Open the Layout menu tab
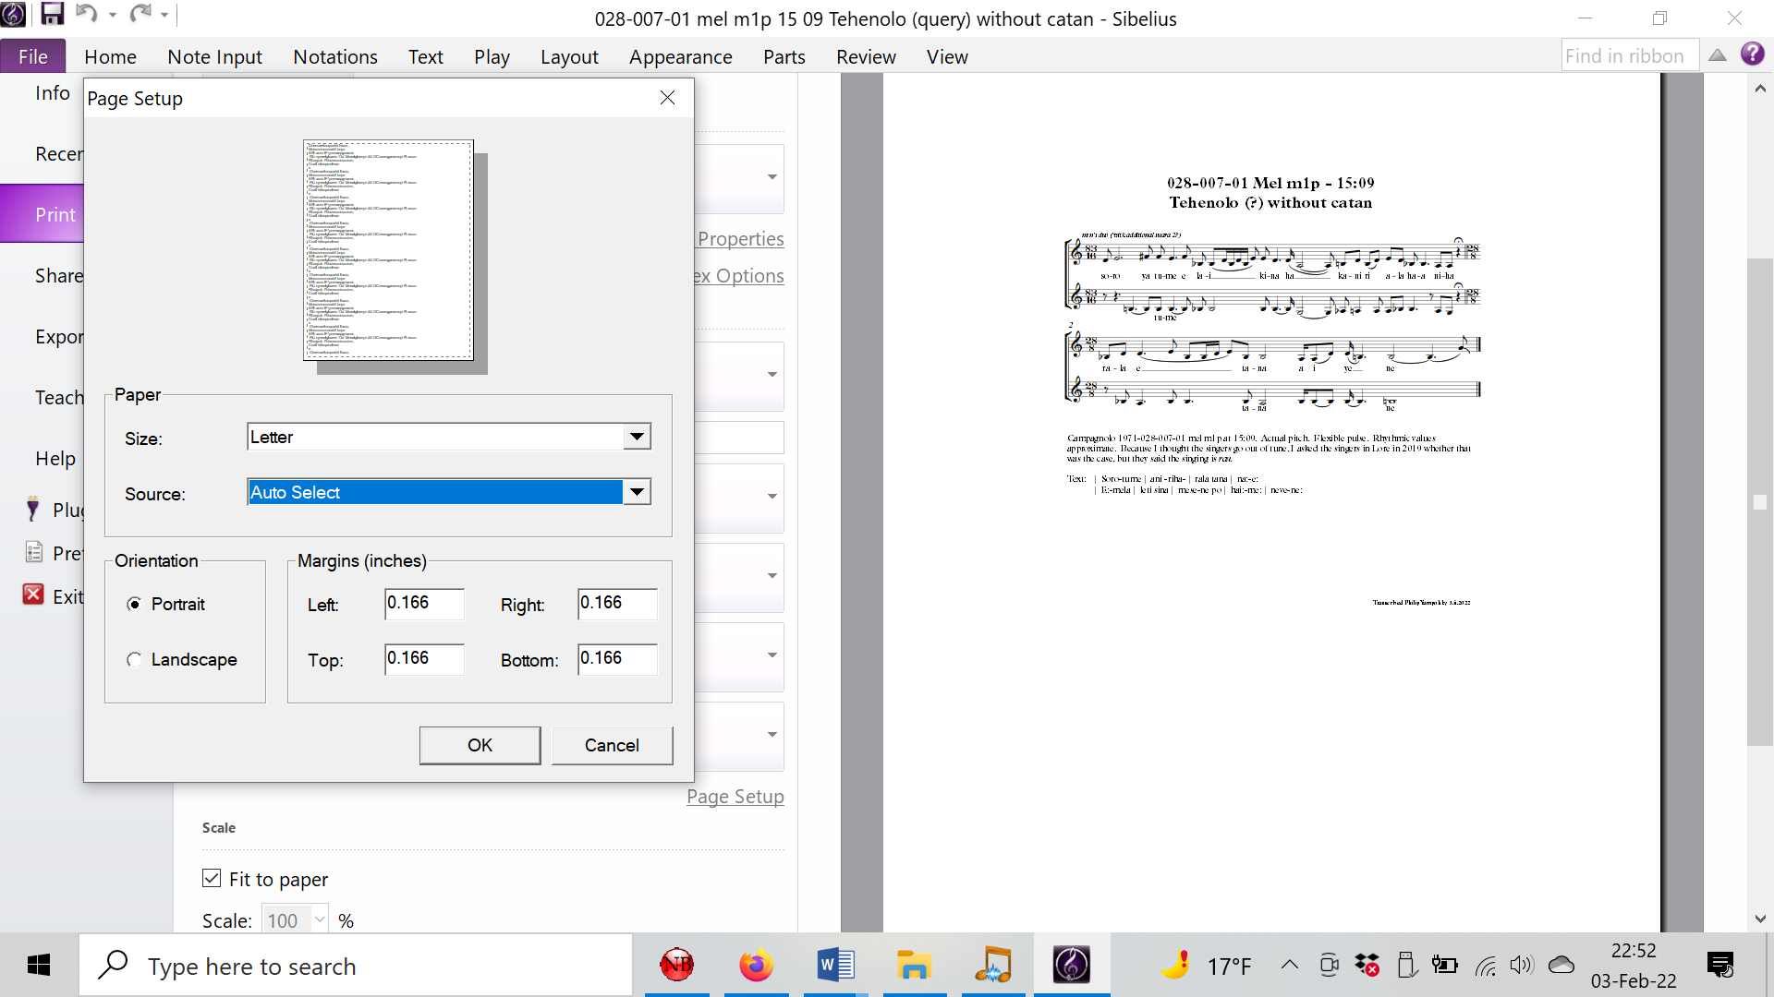This screenshot has width=1774, height=997. (569, 56)
